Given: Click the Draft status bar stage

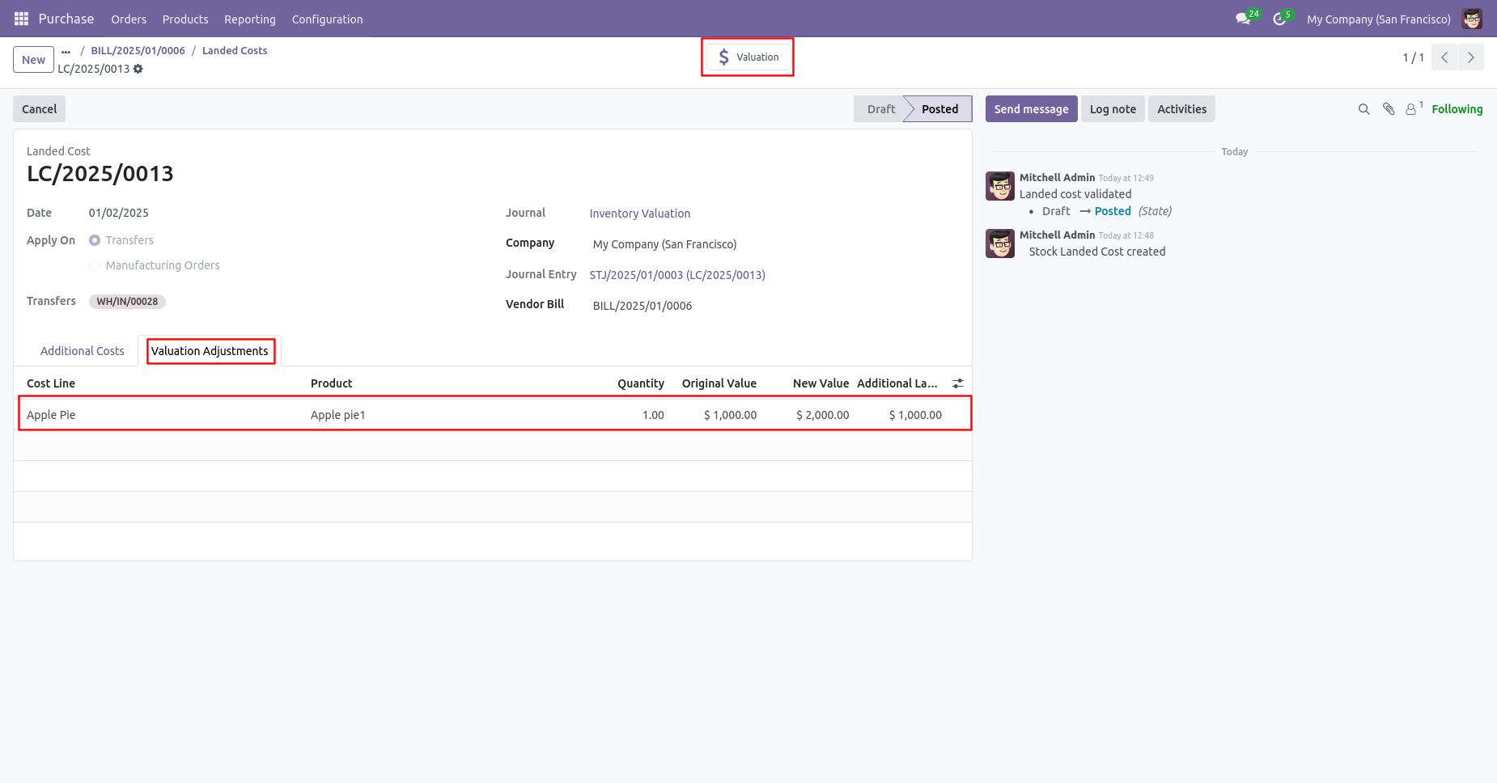Looking at the screenshot, I should tap(880, 109).
